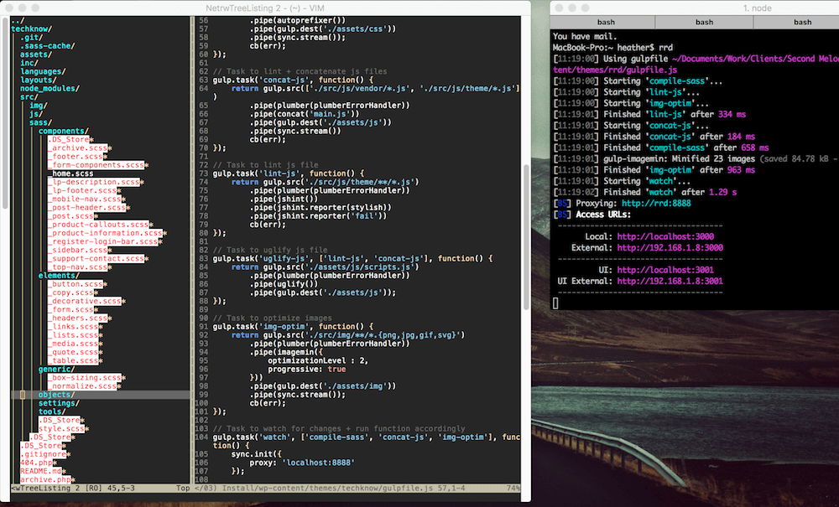Click the Vim window vertical scrollbar
This screenshot has height=507, width=839.
(526, 235)
